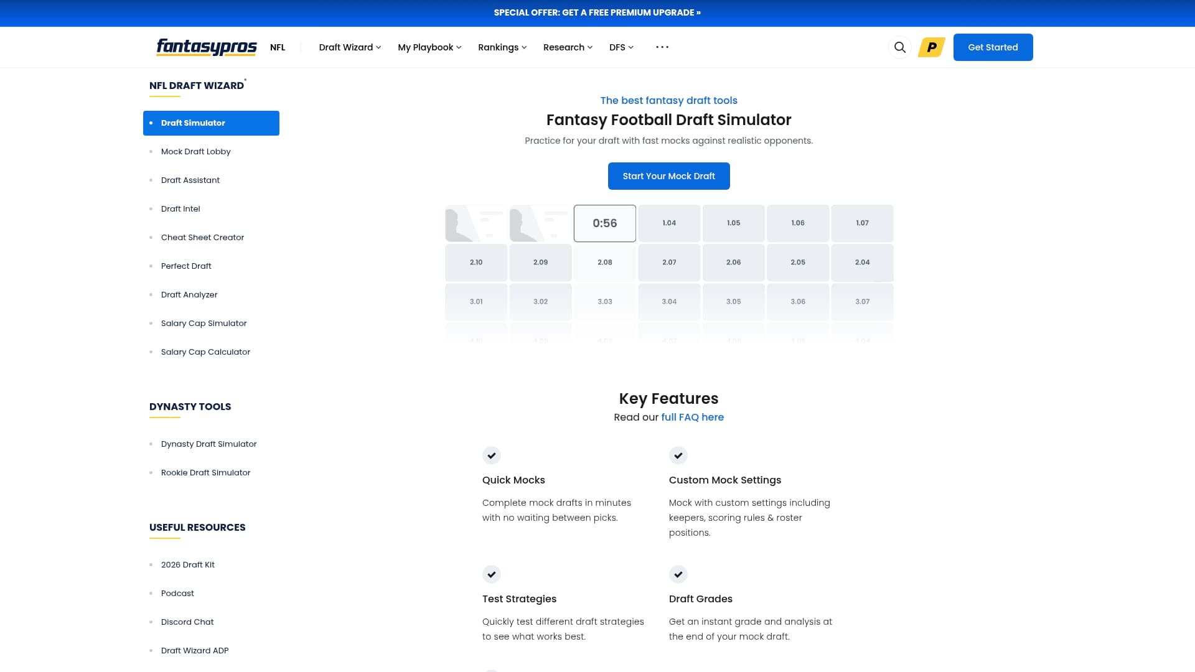Click draft board pick 1.06
Viewport: 1195px width, 672px height.
coord(798,223)
